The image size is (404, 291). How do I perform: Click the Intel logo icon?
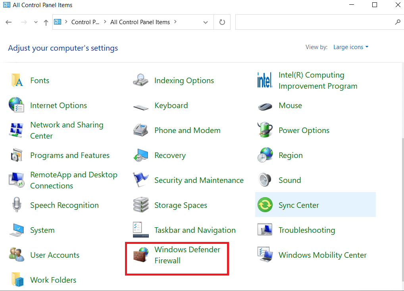click(265, 80)
